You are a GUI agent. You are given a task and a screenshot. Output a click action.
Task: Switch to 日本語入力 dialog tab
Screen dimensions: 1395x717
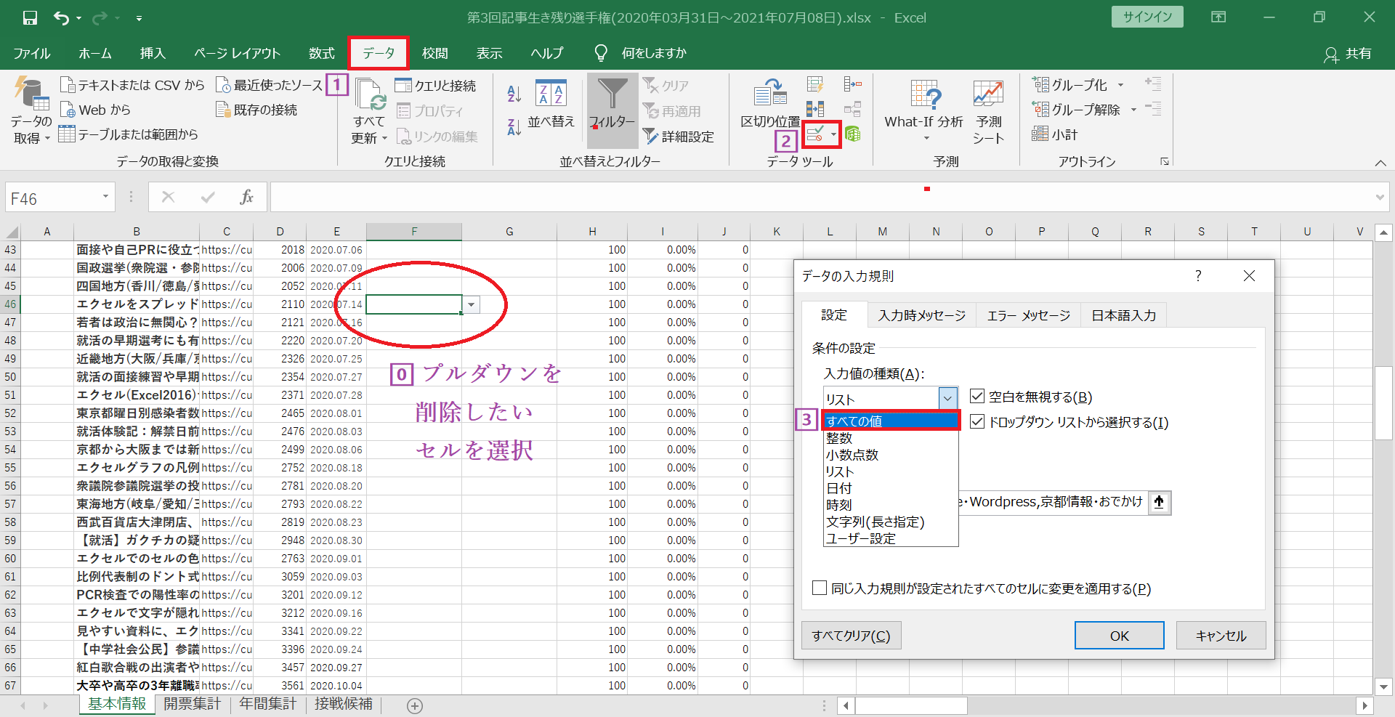click(1123, 315)
